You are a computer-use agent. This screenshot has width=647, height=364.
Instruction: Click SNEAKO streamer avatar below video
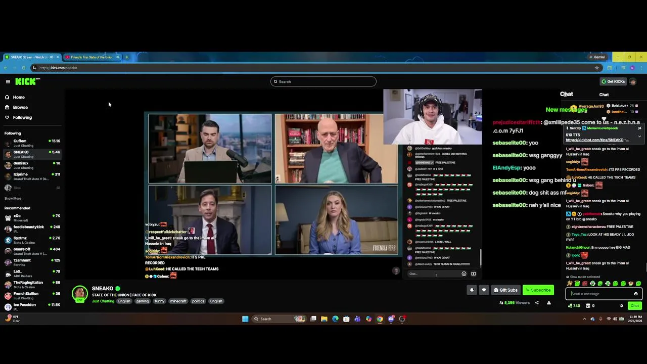(x=79, y=294)
